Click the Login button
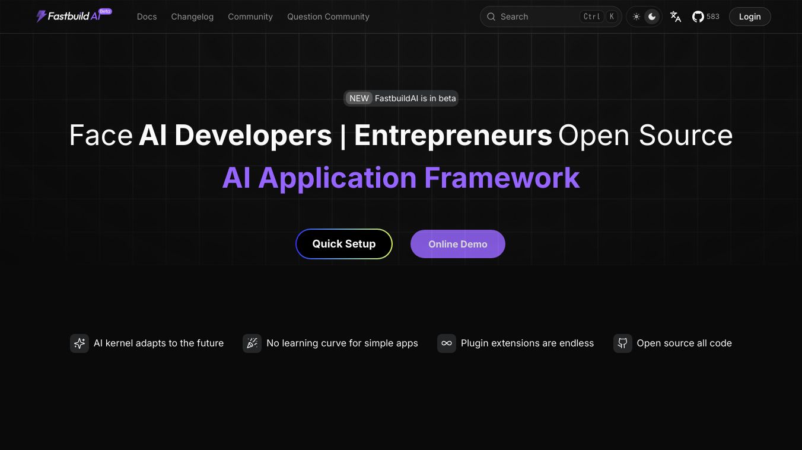This screenshot has width=802, height=450. [x=750, y=17]
